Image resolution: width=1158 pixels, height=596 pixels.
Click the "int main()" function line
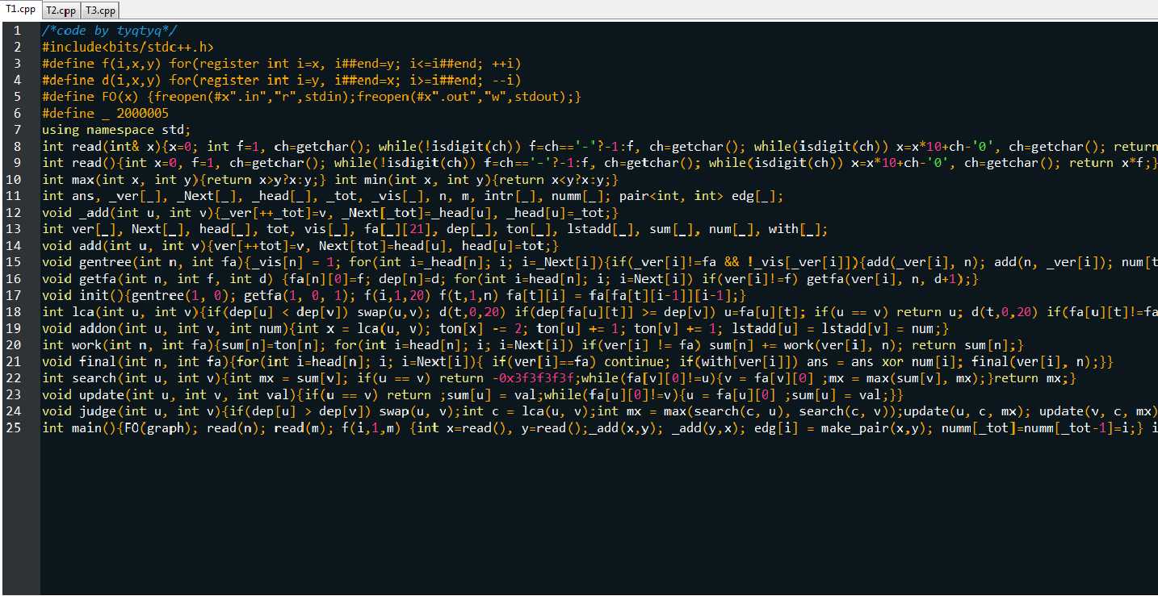(600, 427)
